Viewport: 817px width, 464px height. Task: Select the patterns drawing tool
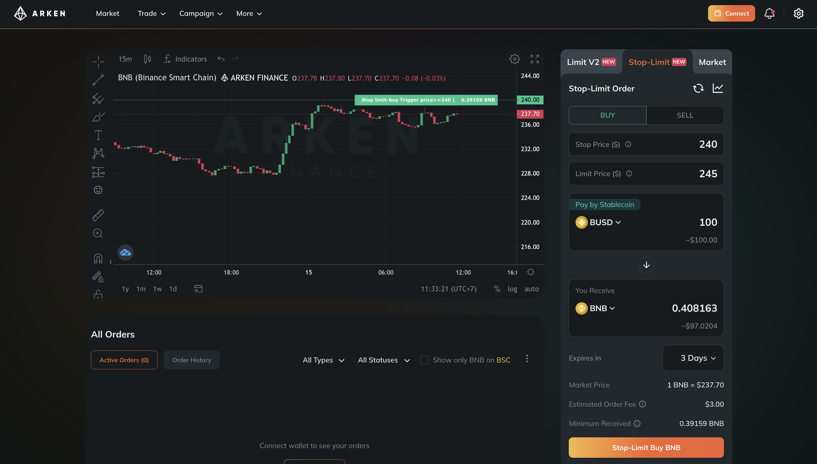98,153
